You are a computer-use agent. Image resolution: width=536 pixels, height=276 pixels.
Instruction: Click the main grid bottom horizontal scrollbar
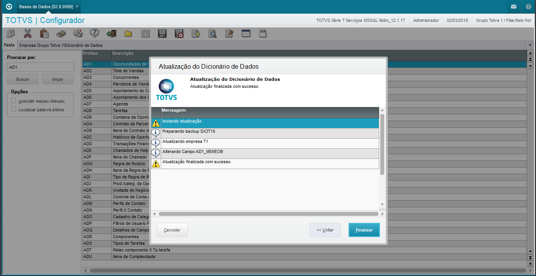click(308, 270)
